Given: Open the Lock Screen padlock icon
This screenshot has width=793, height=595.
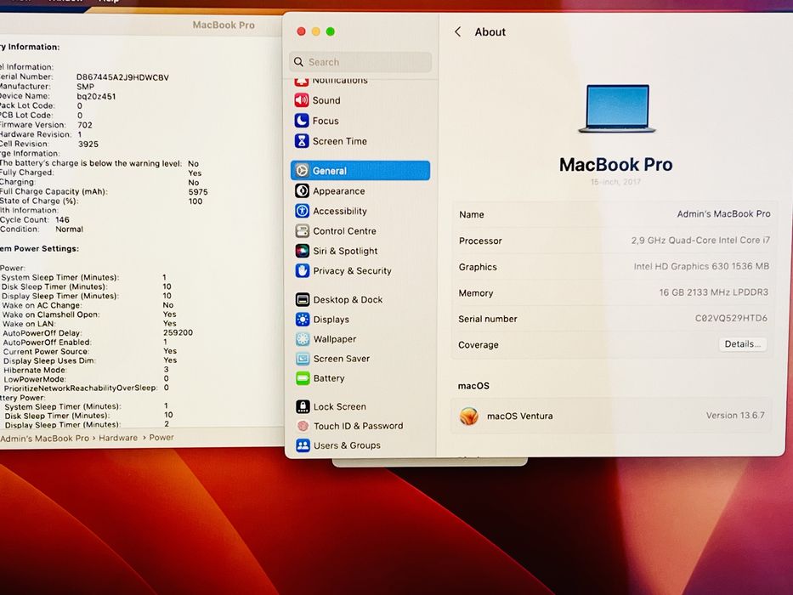Looking at the screenshot, I should (303, 406).
